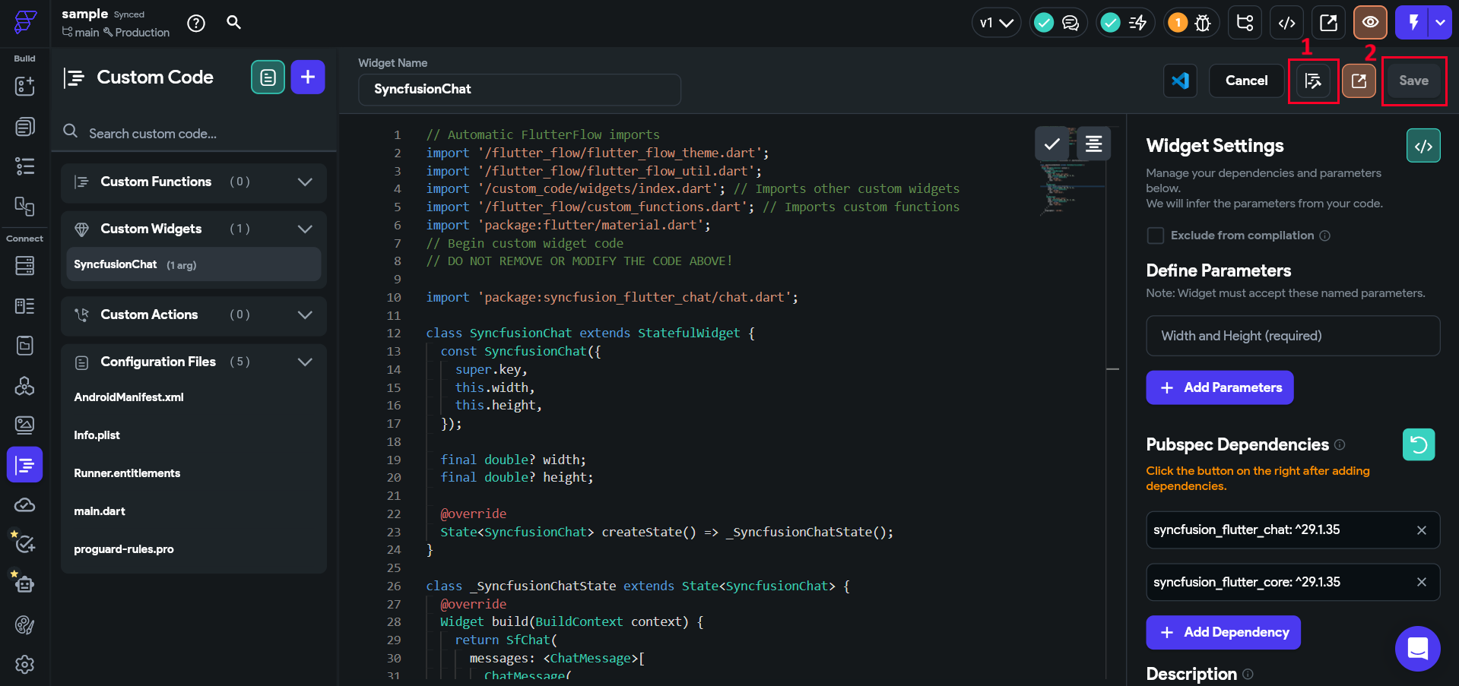This screenshot has height=686, width=1459.
Task: Click the Add Dependency button
Action: click(x=1223, y=632)
